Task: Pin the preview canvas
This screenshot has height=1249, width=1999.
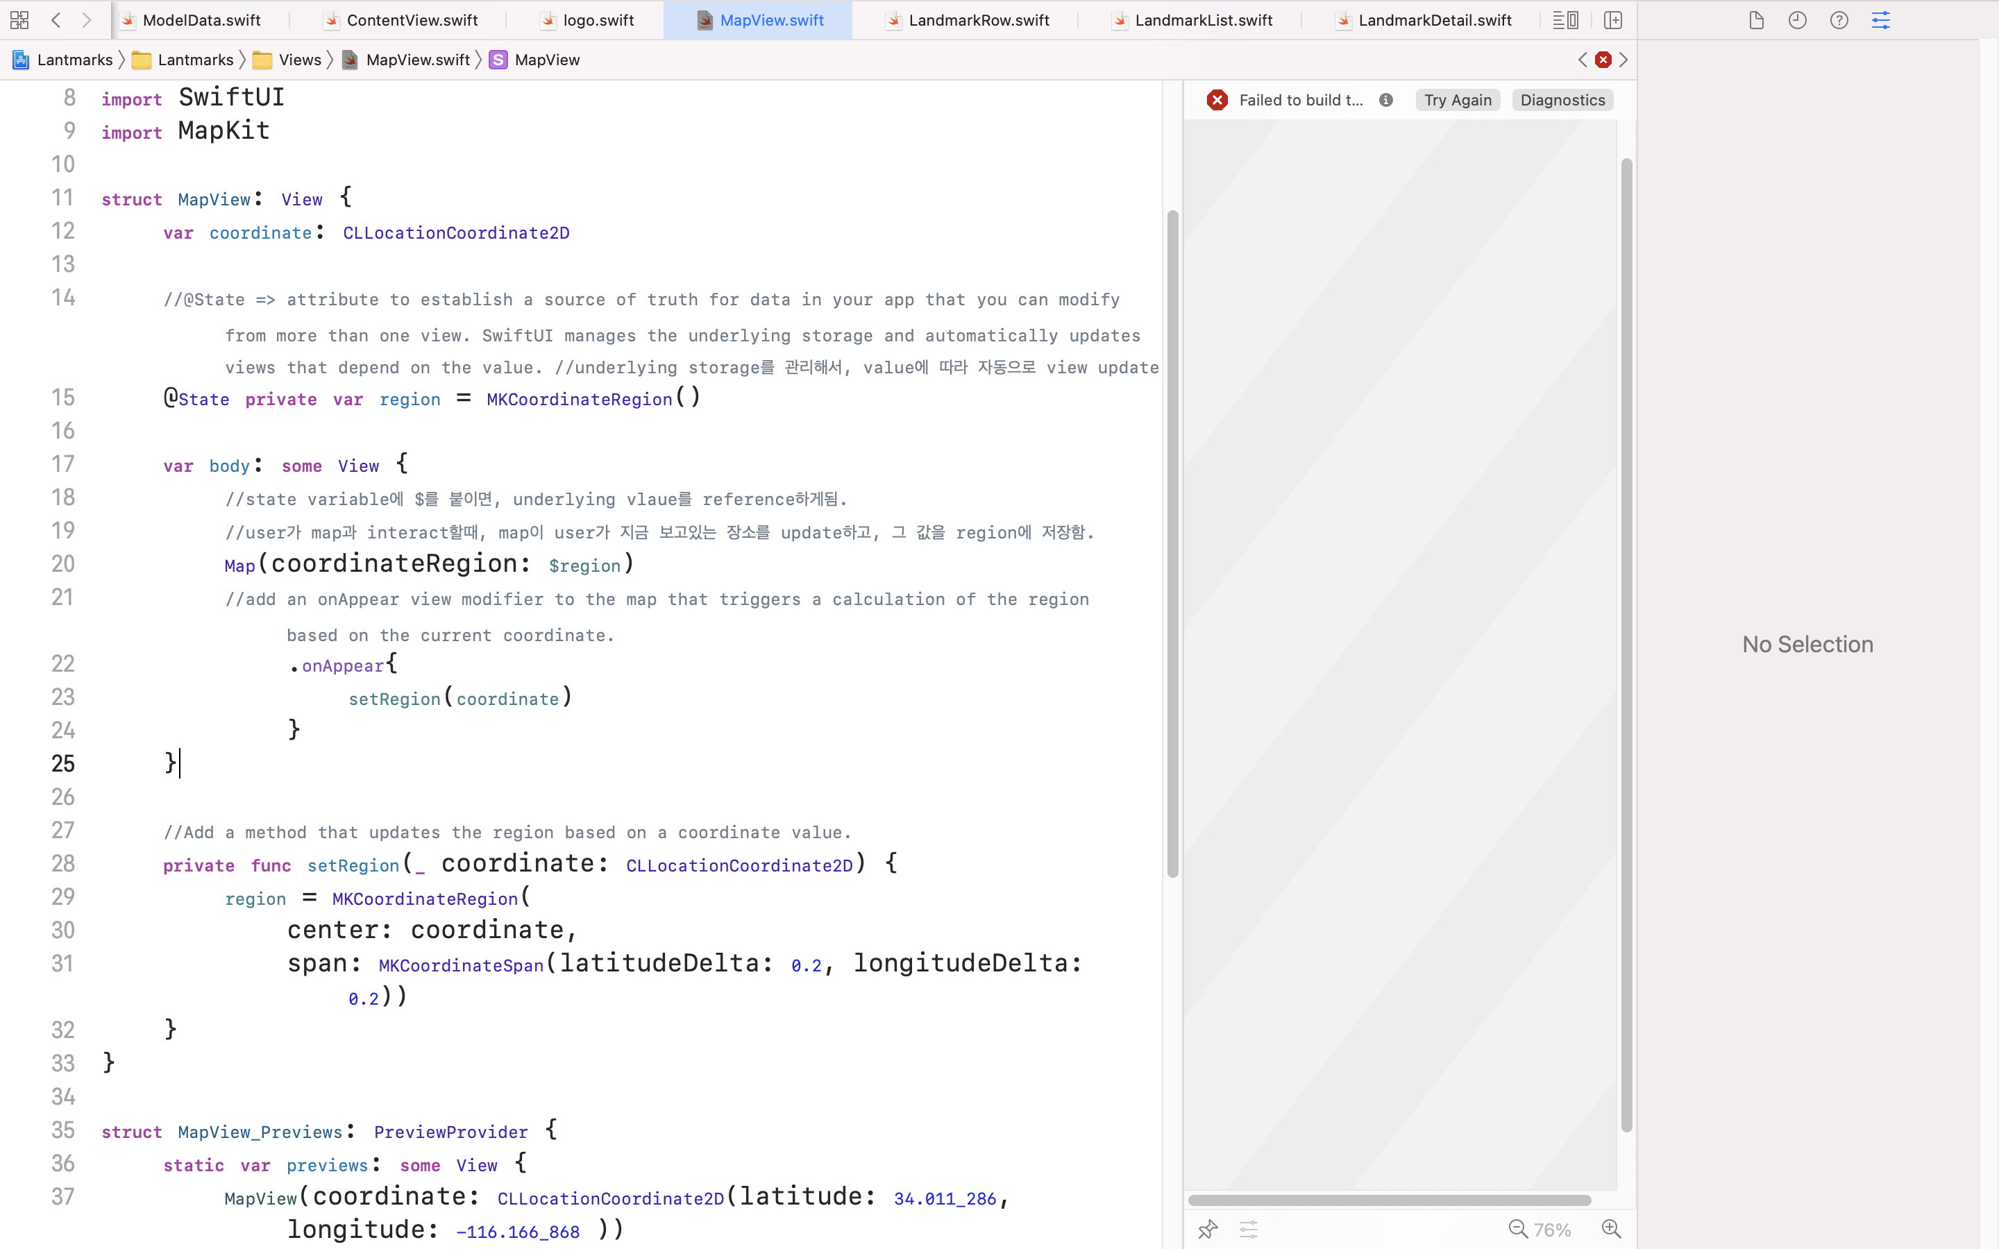Action: (1208, 1229)
